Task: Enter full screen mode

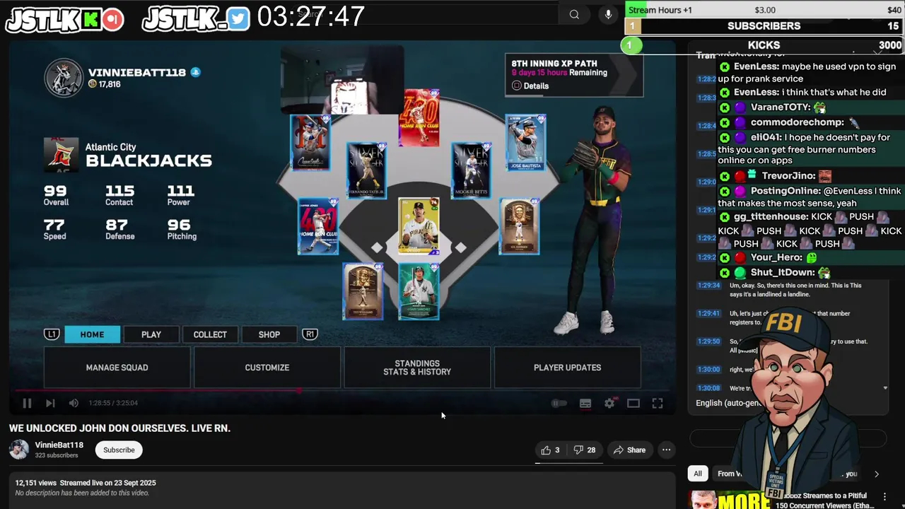Action: pos(658,403)
